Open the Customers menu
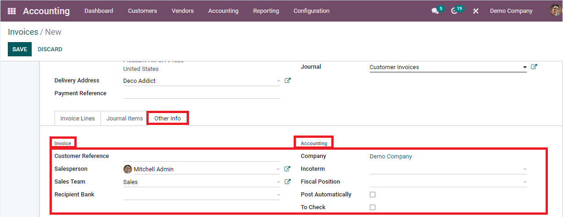 142,11
